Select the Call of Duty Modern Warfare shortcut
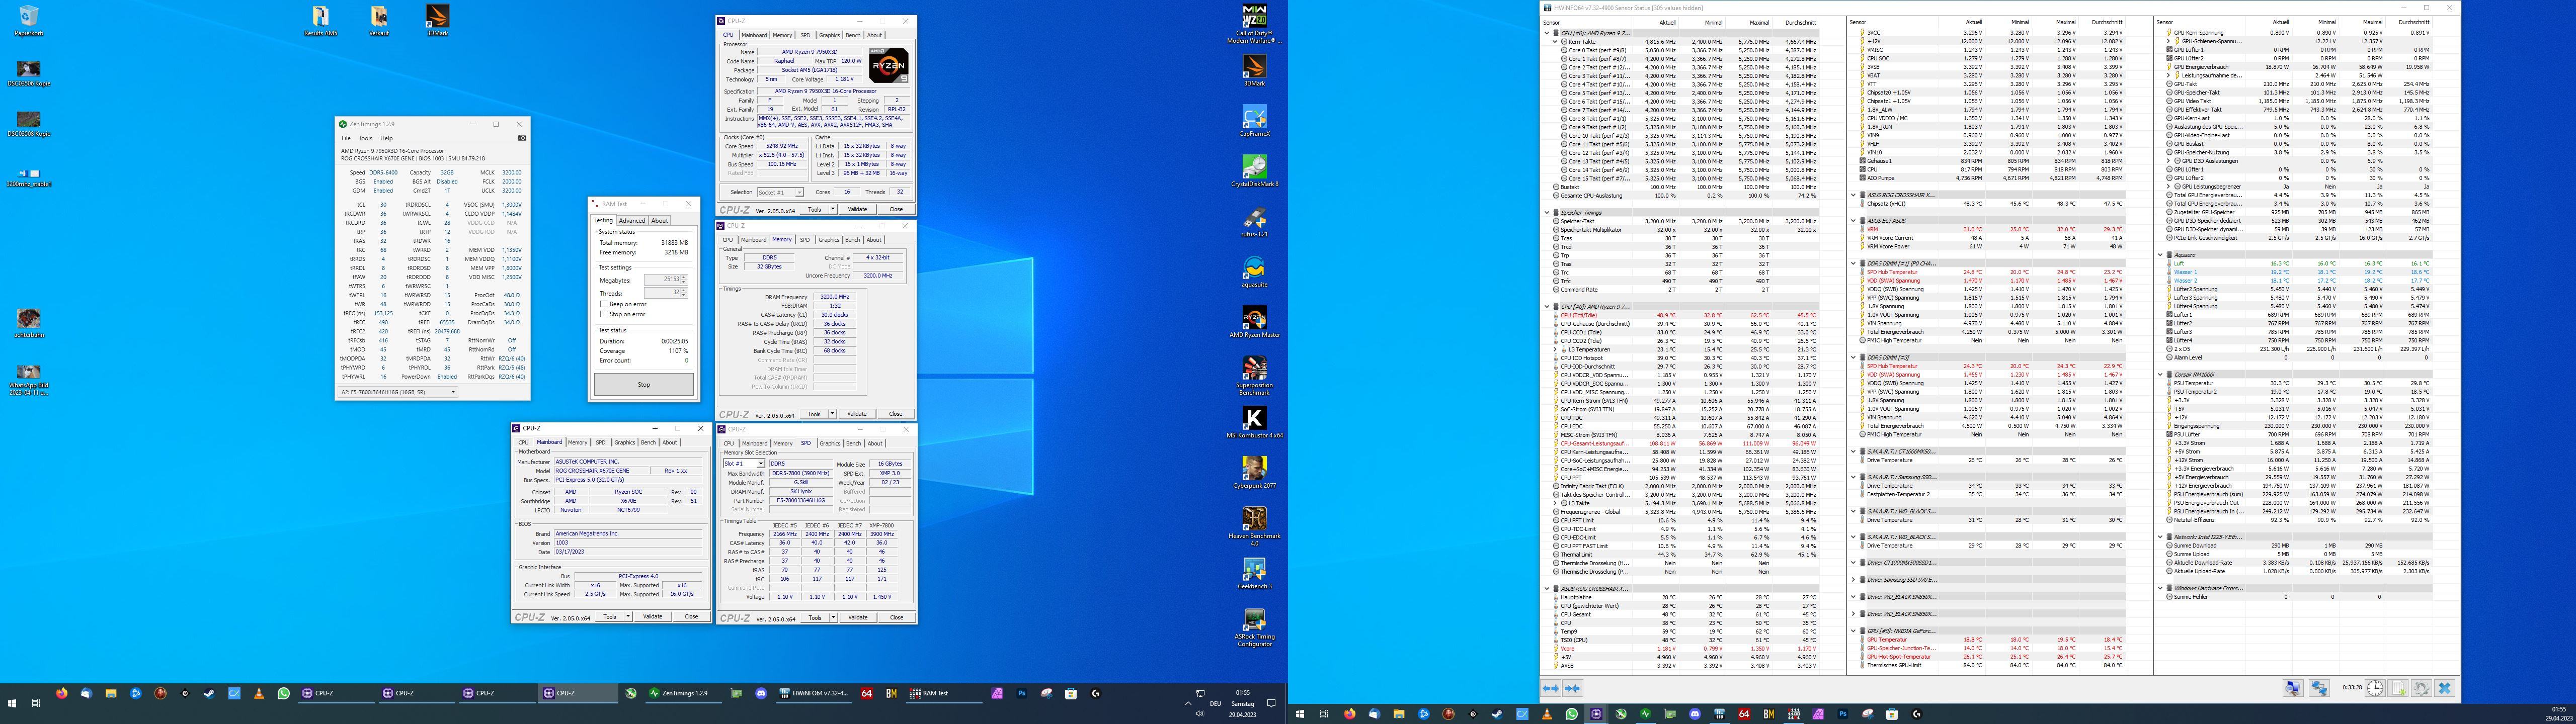2576x724 pixels. click(x=1254, y=24)
